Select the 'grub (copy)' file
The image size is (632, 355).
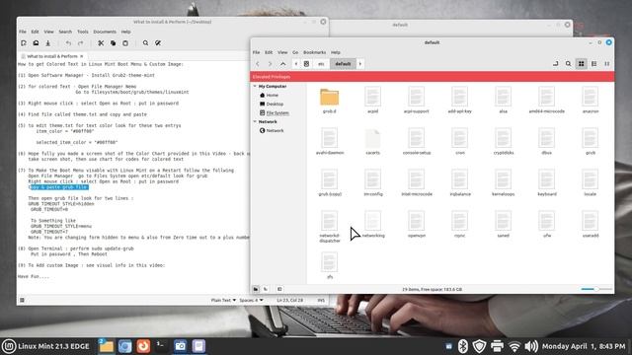coord(330,182)
